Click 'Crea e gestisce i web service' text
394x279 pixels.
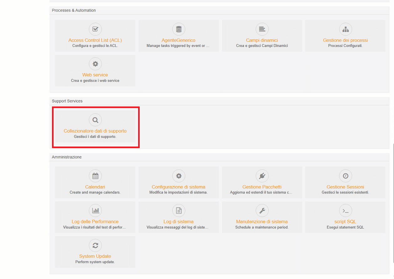pos(95,80)
